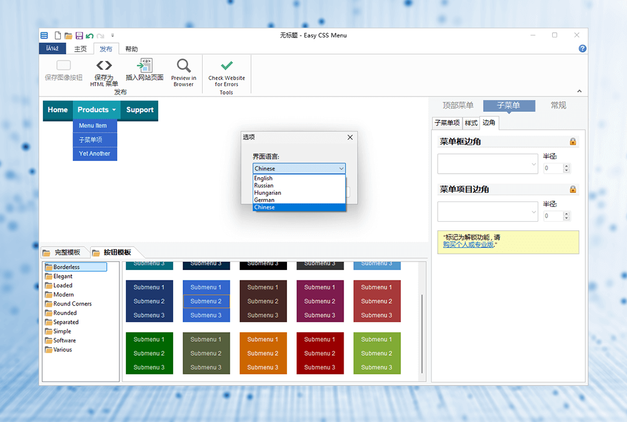The image size is (627, 422).
Task: Switch to the 主页 ribbon tab
Action: (80, 49)
